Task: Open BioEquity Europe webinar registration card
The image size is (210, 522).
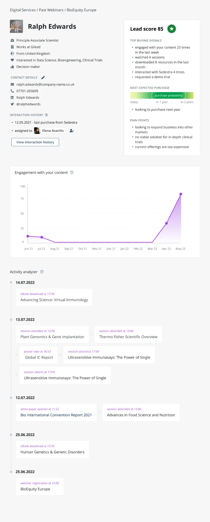Action: [x=40, y=487]
